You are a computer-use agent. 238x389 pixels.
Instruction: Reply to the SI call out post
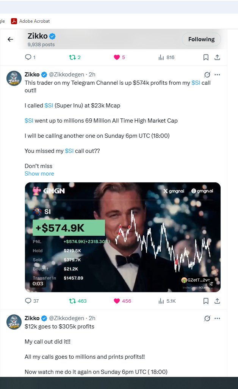point(28,301)
